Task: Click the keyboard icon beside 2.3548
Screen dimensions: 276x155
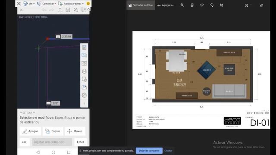Action: 58,37
